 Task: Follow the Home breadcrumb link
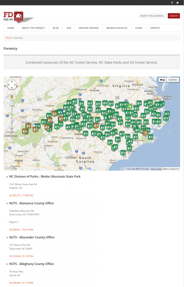point(9,38)
